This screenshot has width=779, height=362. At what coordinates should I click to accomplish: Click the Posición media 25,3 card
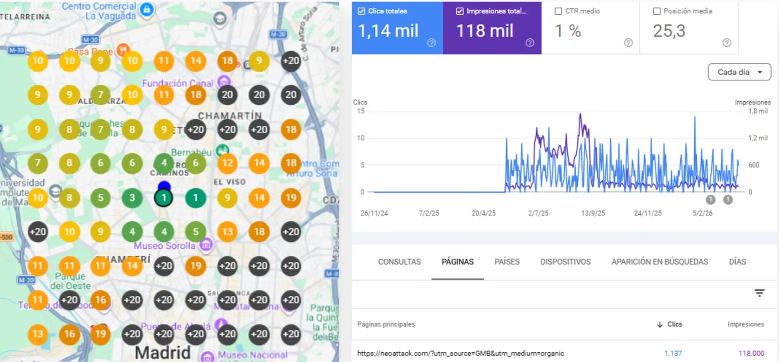pos(689,28)
